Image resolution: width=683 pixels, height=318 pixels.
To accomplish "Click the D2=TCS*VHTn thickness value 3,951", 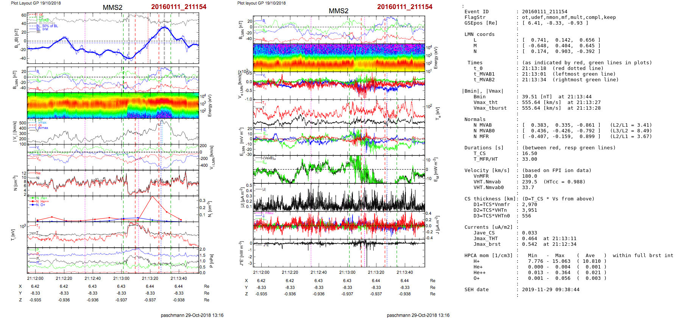I will 529,210.
